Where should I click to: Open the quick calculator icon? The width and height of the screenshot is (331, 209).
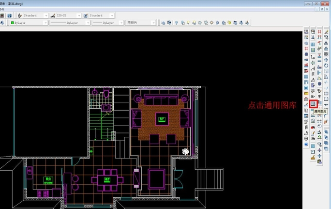[2, 16]
